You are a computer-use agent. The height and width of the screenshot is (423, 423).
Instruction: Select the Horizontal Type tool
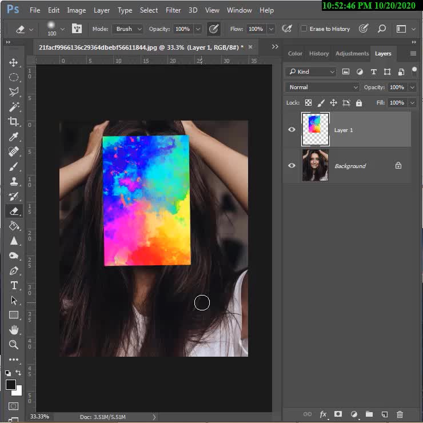point(14,285)
